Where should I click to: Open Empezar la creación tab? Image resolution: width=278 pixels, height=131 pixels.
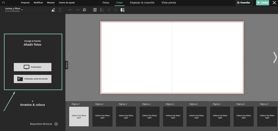[142, 3]
